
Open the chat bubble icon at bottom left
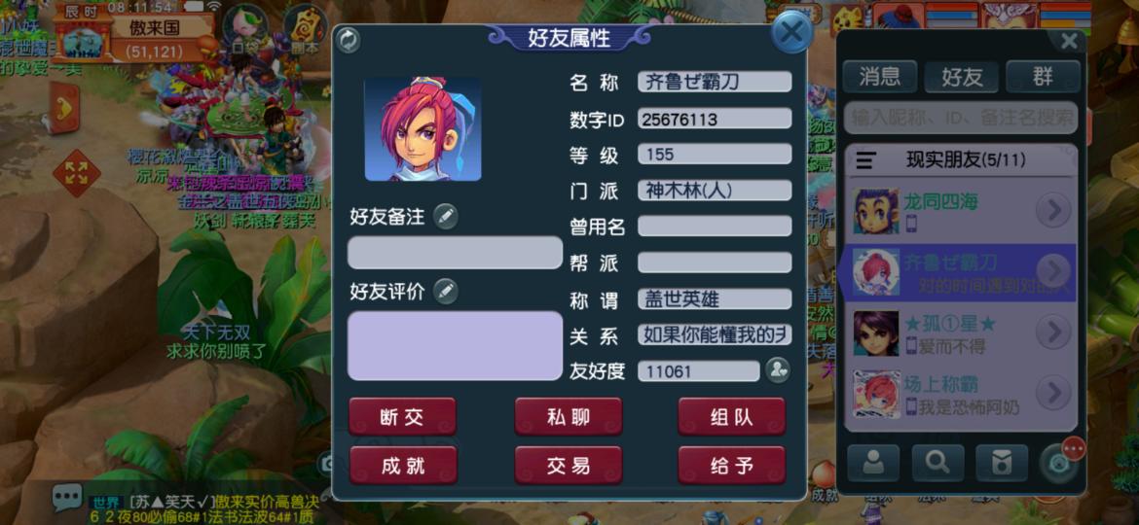tap(67, 498)
